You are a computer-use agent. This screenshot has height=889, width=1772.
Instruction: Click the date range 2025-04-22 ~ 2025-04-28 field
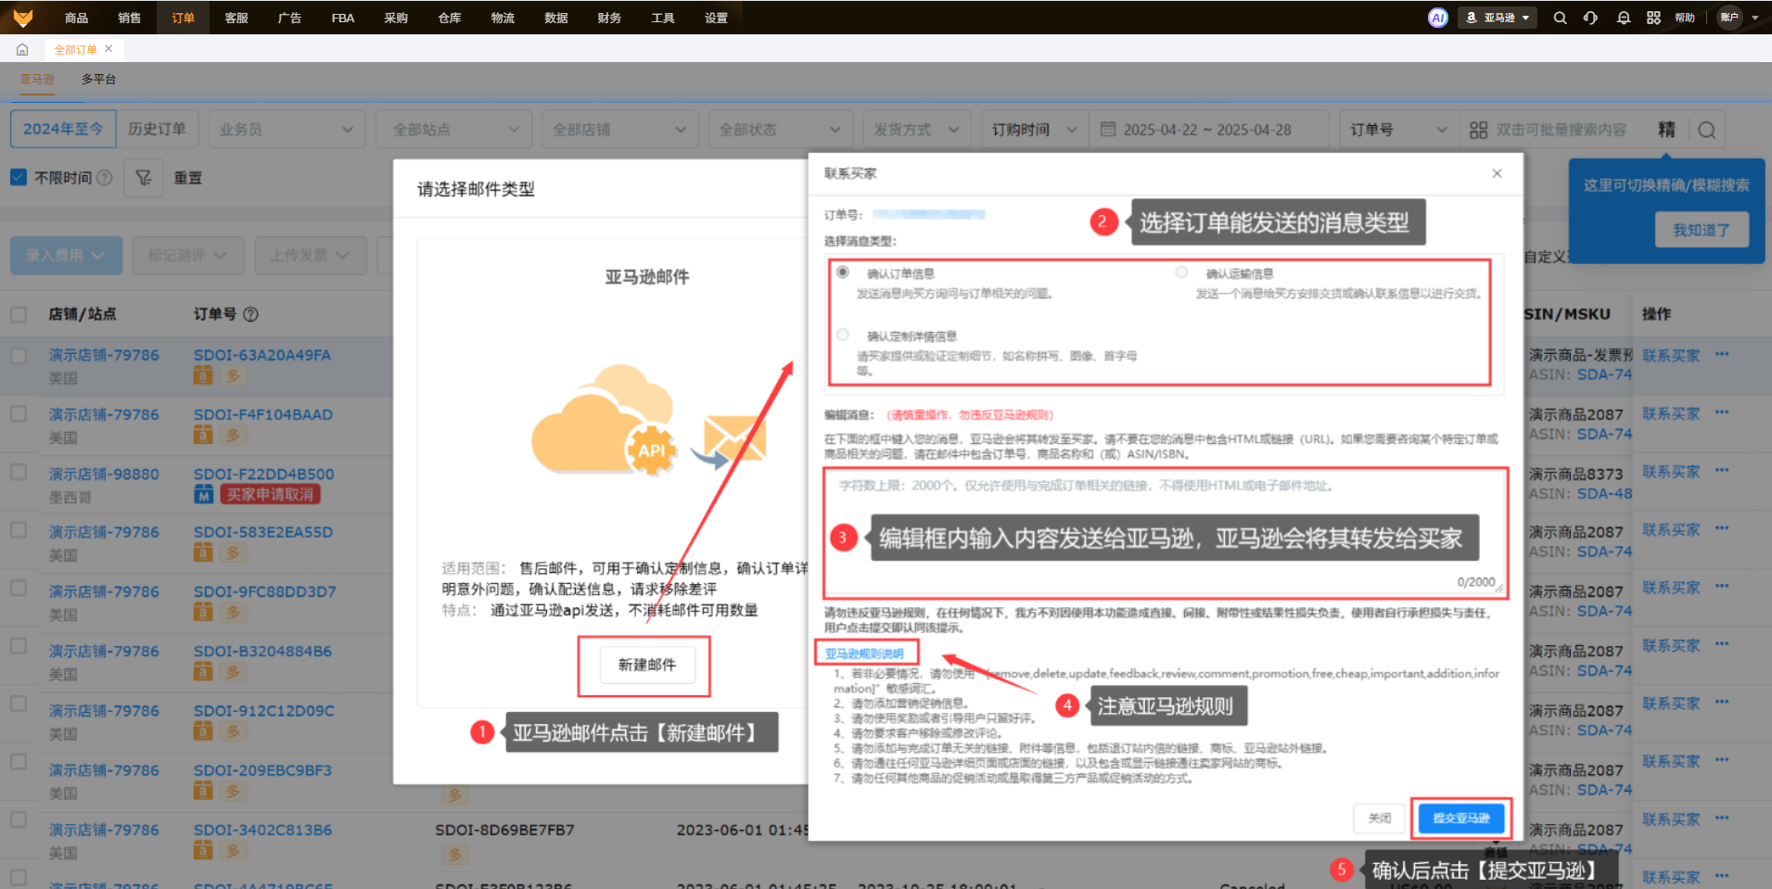(1207, 130)
